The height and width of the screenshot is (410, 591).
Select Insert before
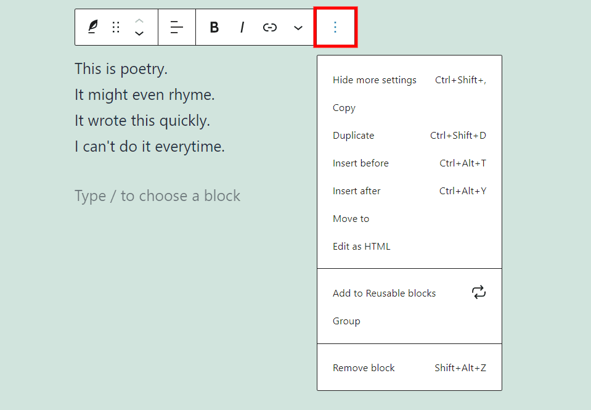(x=361, y=163)
